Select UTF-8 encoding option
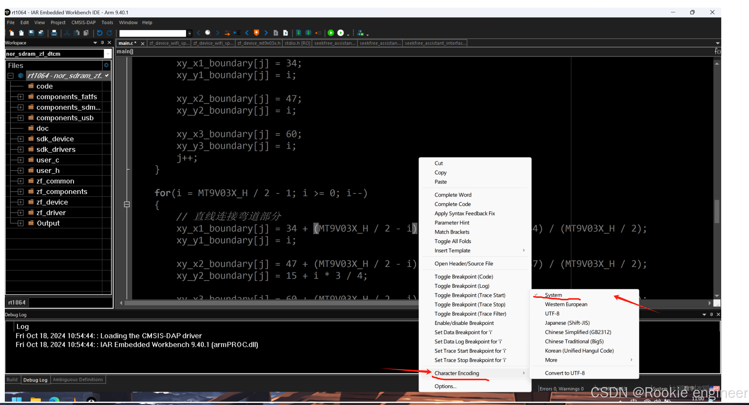The width and height of the screenshot is (749, 405). (552, 314)
